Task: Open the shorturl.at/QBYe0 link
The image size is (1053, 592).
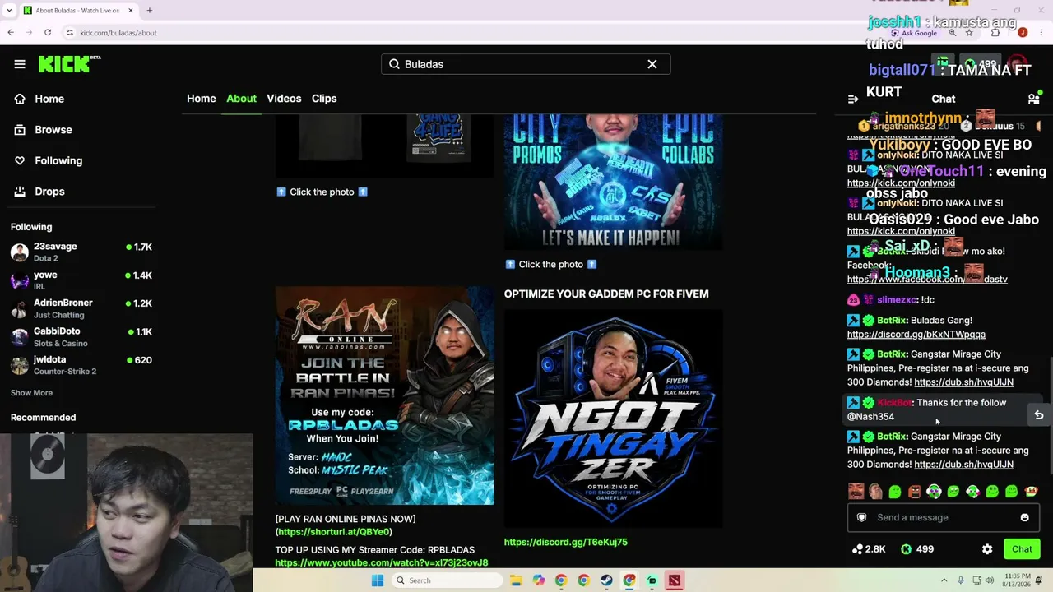Action: 334,532
